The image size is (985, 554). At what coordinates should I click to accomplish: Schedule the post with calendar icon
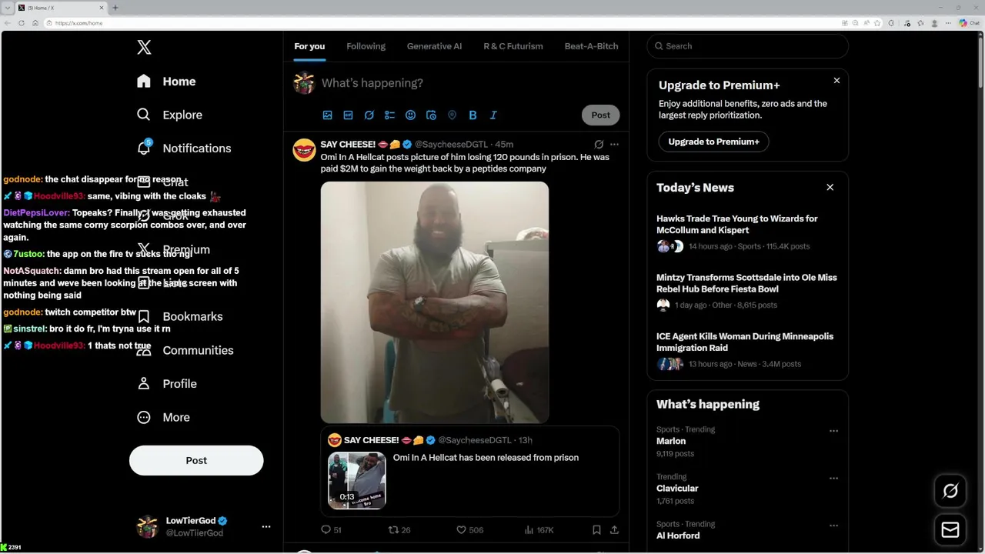pyautogui.click(x=431, y=115)
